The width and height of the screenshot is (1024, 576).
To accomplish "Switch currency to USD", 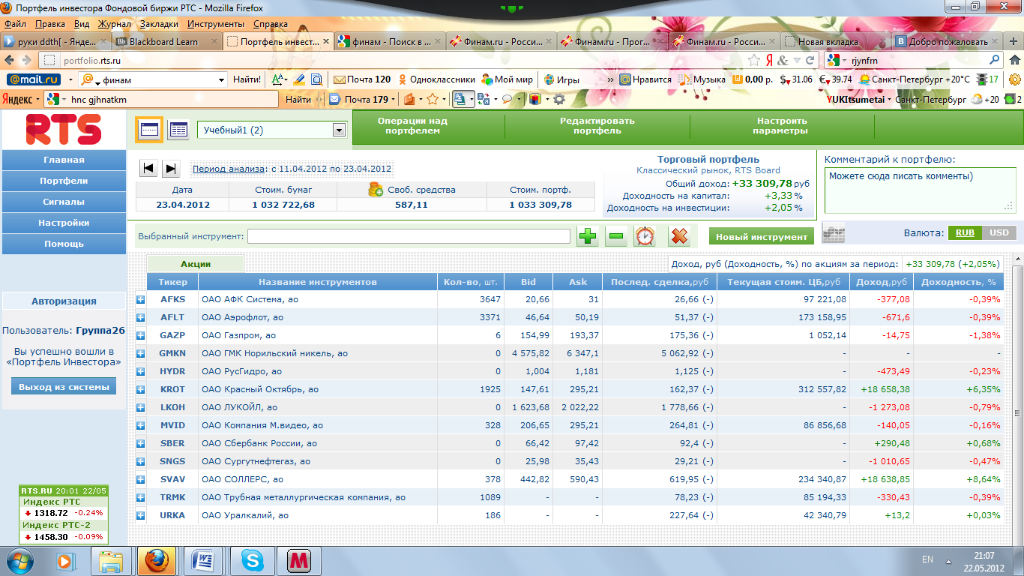I will pyautogui.click(x=999, y=232).
